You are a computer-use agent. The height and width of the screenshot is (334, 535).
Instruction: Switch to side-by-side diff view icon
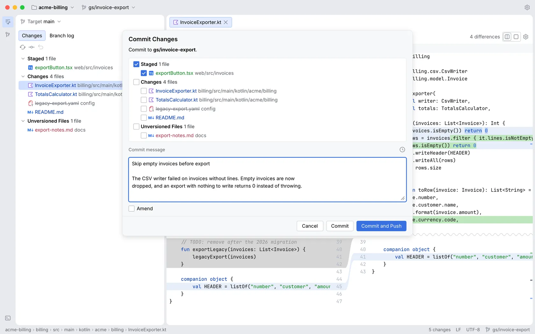pyautogui.click(x=507, y=37)
